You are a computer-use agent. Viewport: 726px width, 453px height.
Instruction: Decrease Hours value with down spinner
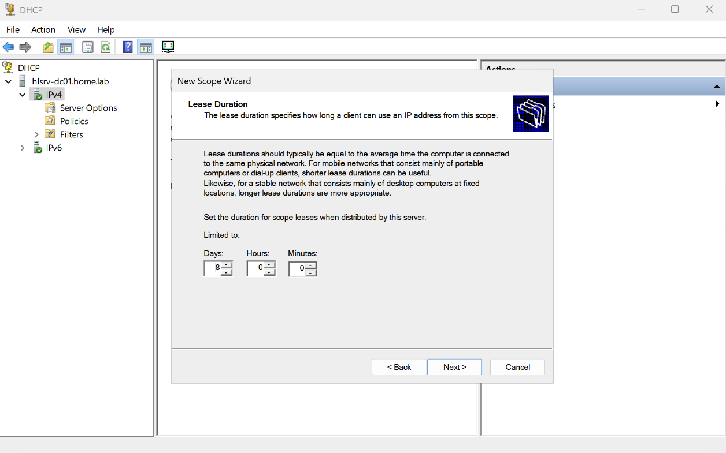click(x=269, y=272)
